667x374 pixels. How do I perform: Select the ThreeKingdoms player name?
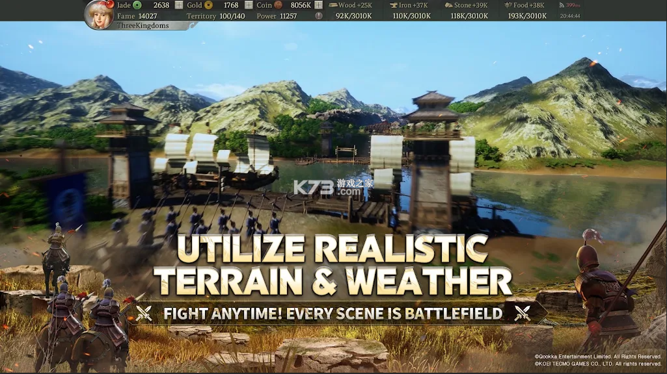pyautogui.click(x=143, y=25)
